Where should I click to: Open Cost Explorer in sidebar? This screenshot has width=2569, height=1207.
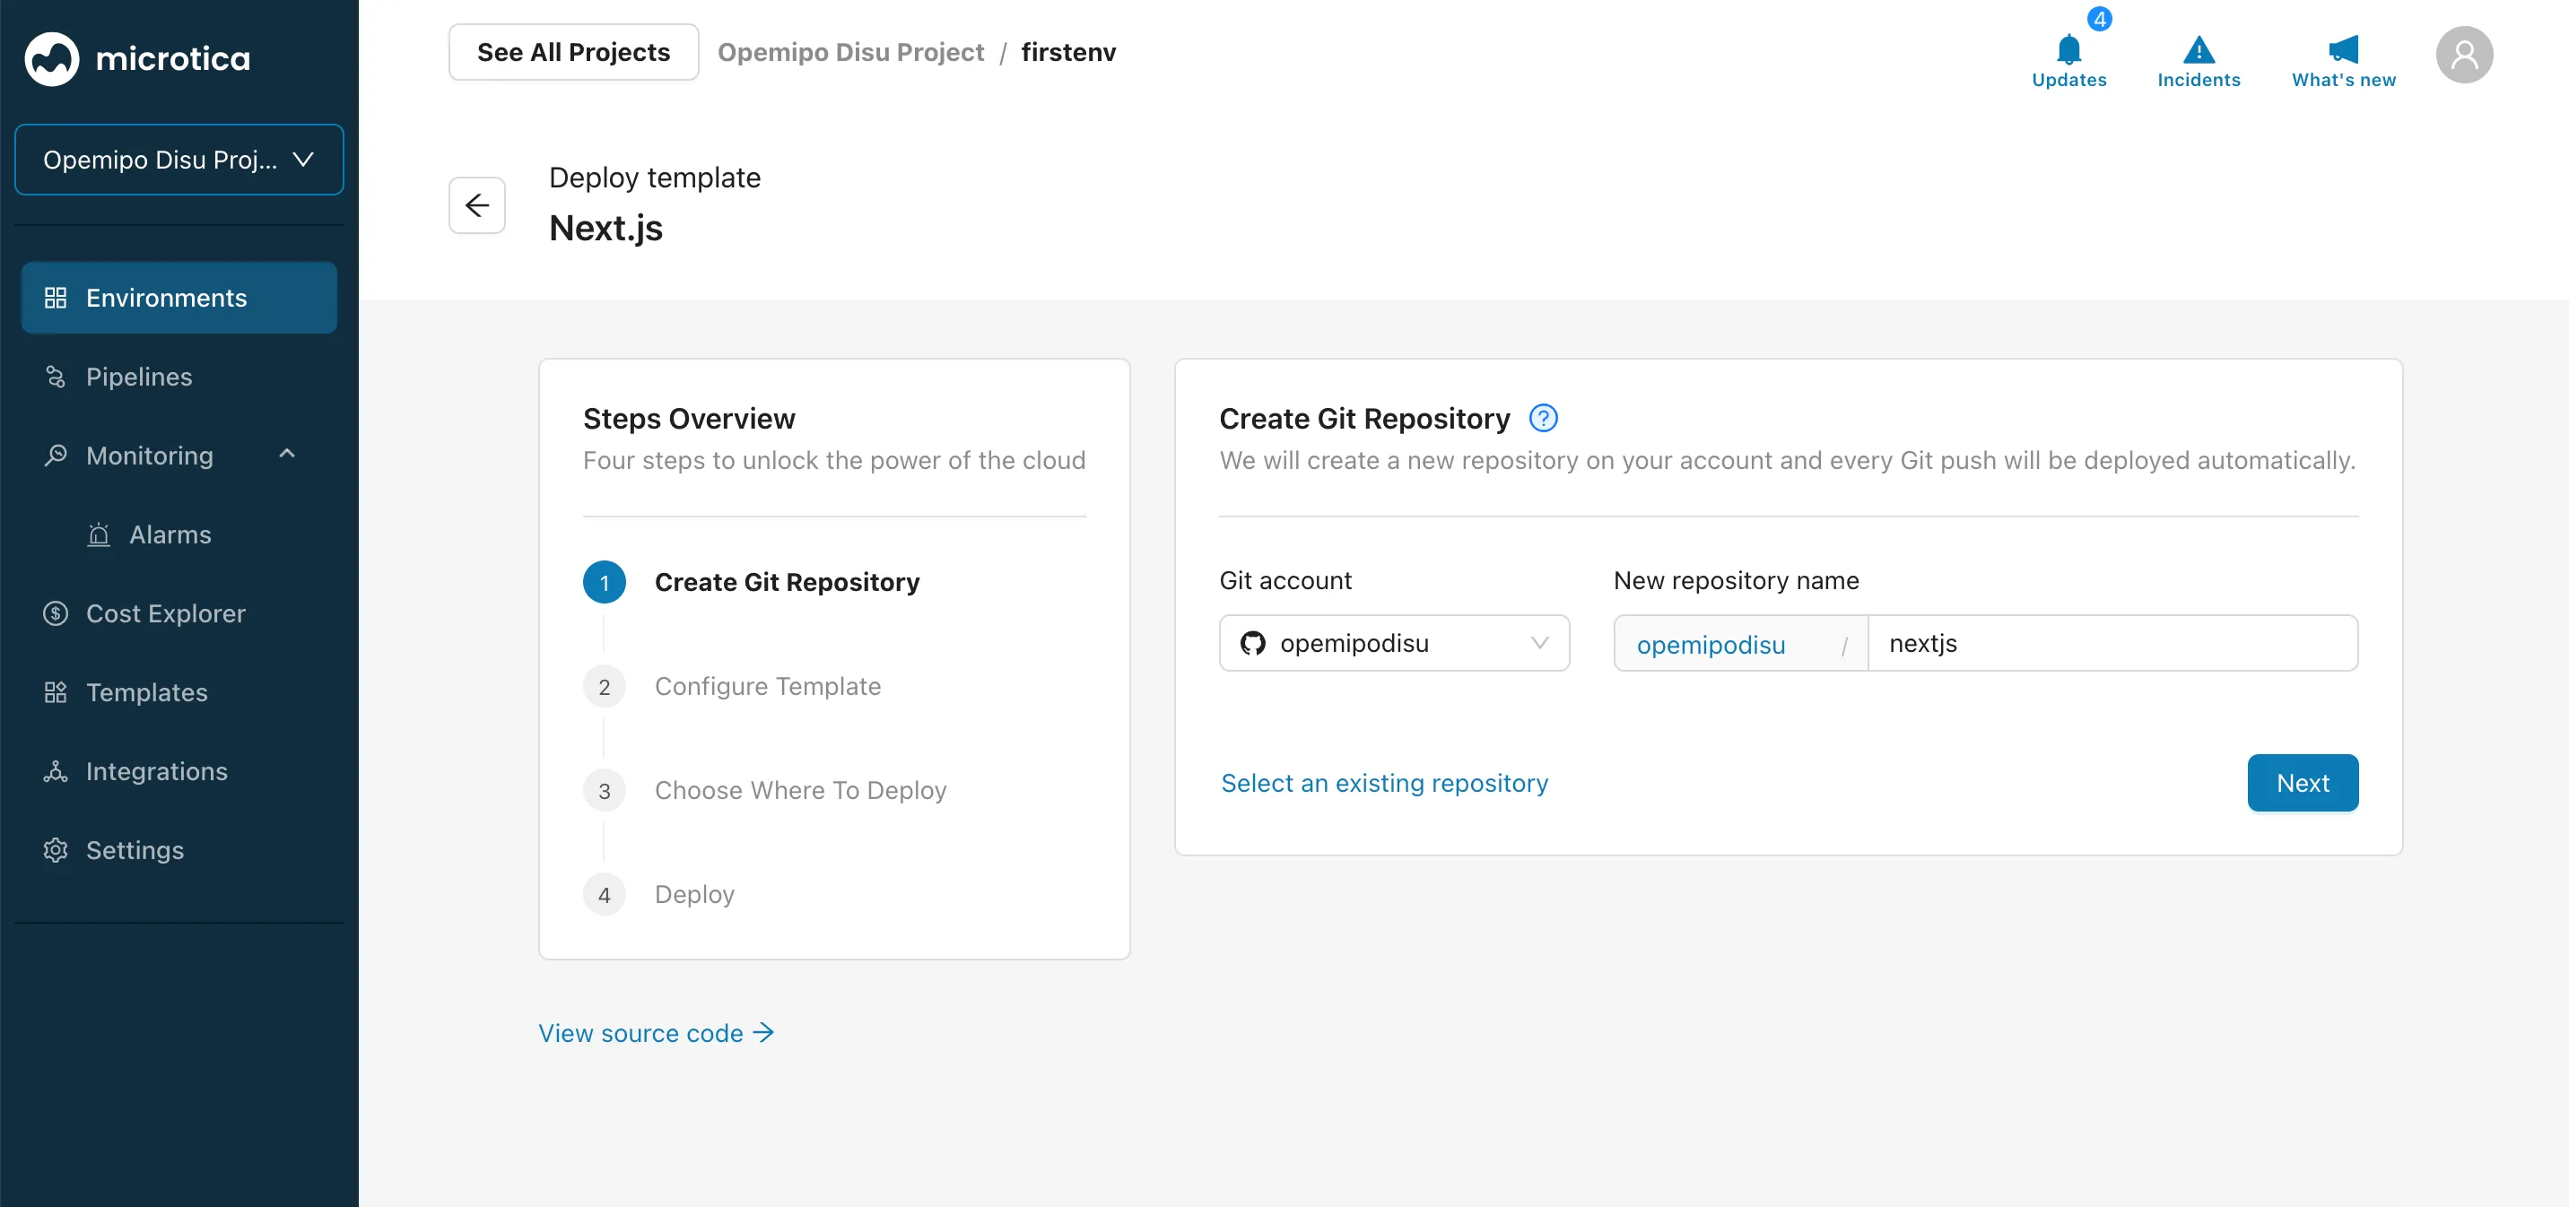pos(179,613)
